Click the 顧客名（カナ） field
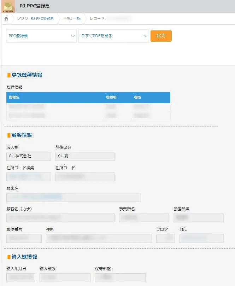The image size is (235, 286). (x=60, y=218)
